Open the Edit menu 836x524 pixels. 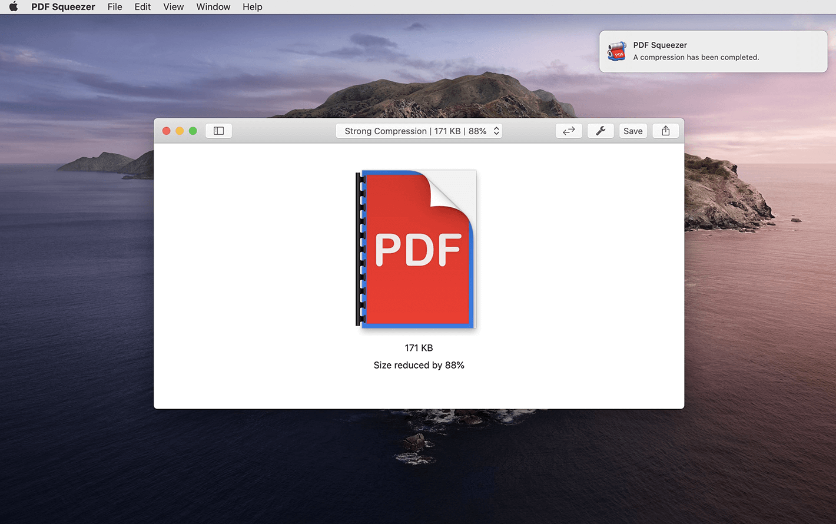pyautogui.click(x=142, y=7)
